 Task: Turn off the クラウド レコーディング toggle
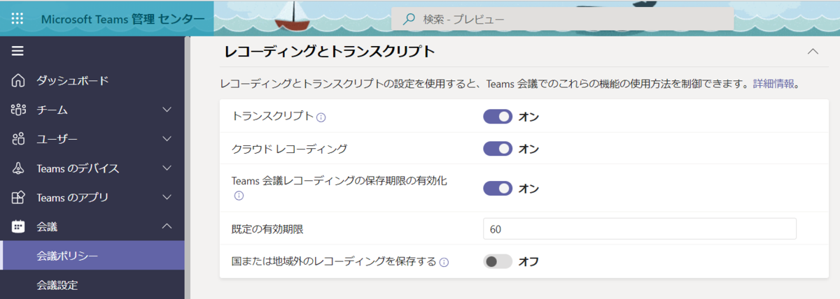[x=498, y=149]
